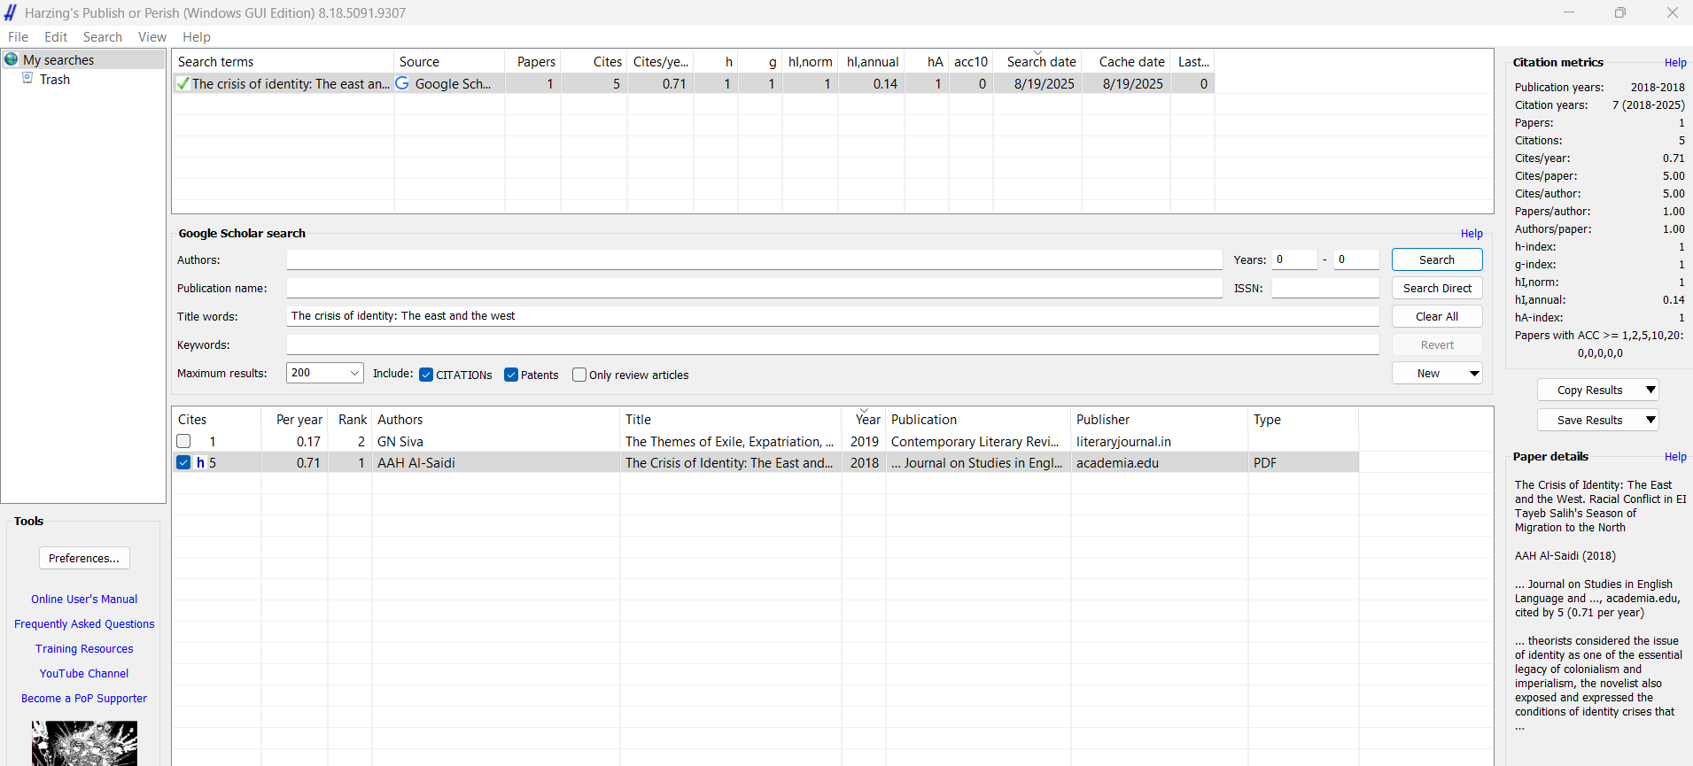This screenshot has height=766, width=1693.
Task: Open the Edit menu
Action: click(56, 36)
